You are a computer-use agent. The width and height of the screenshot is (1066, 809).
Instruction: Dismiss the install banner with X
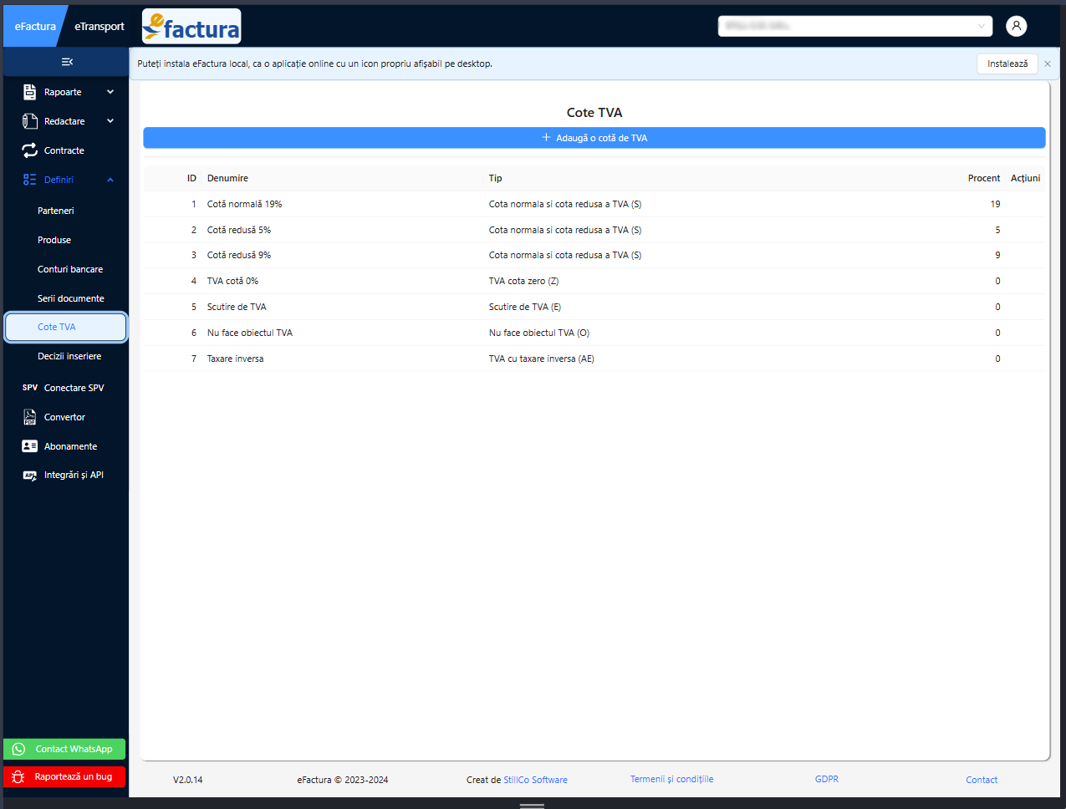(x=1048, y=64)
